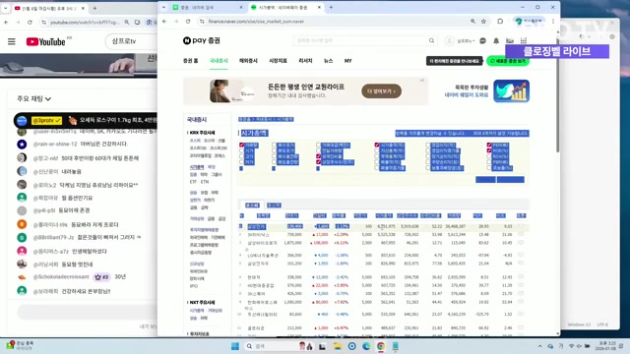The image size is (630, 354).
Task: Go back in the YouTube browser window
Action: [6, 23]
